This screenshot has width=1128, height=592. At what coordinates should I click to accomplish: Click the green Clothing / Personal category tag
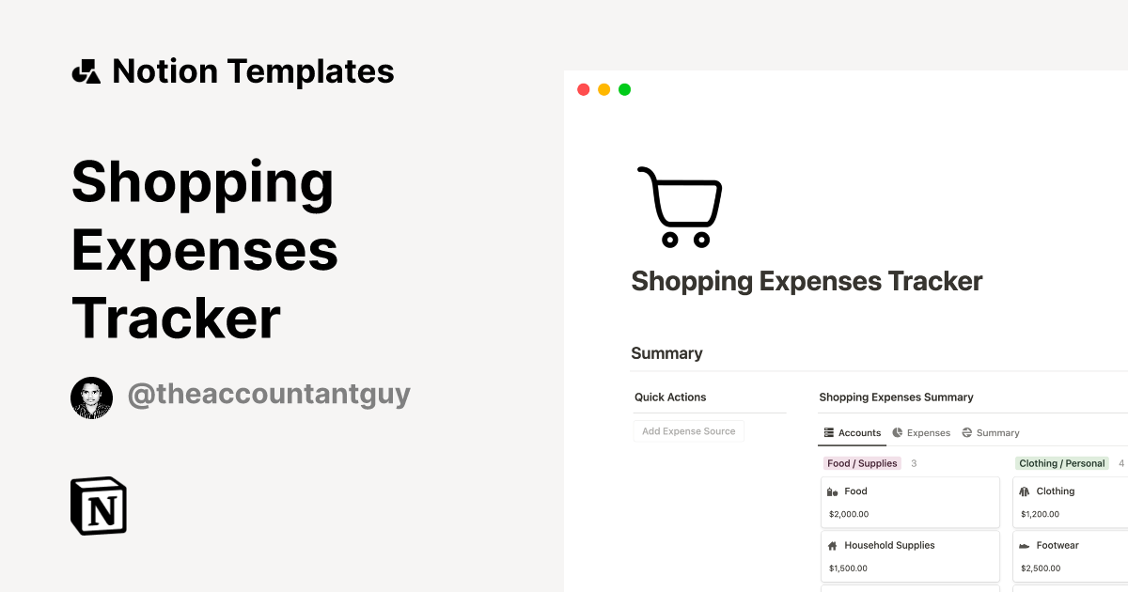point(1061,462)
